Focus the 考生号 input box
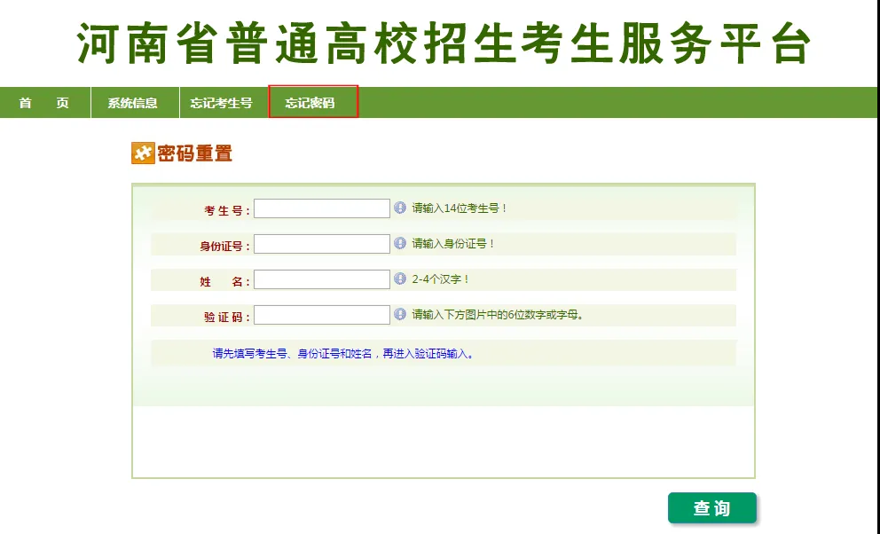880x534 pixels. (322, 208)
